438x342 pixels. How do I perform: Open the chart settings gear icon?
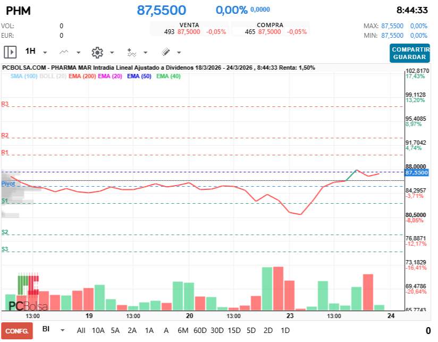click(97, 52)
